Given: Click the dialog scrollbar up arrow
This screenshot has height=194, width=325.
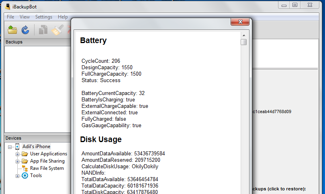Looking at the screenshot, I should tap(244, 35).
